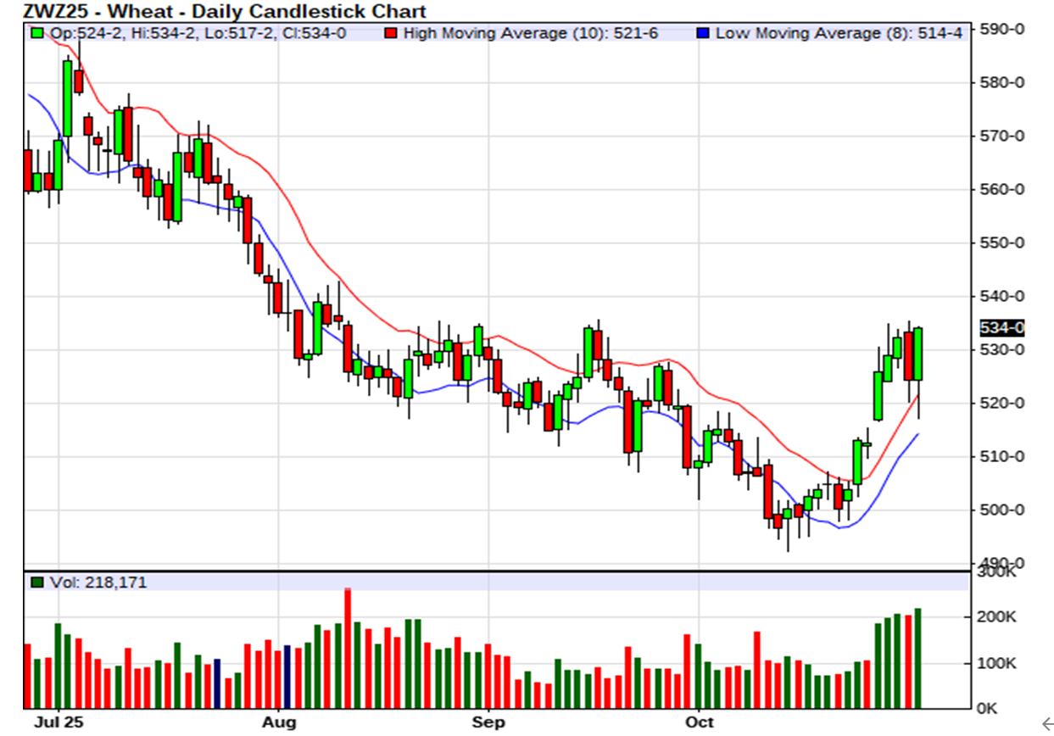Click the green candlestick OHLC legend square
Viewport: 1054px width, 736px height.
[36, 34]
